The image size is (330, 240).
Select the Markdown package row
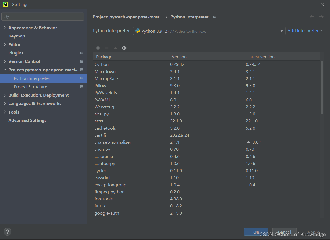(207, 71)
